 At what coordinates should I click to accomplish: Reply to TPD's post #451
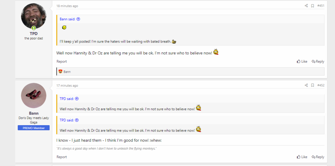[x=318, y=61]
